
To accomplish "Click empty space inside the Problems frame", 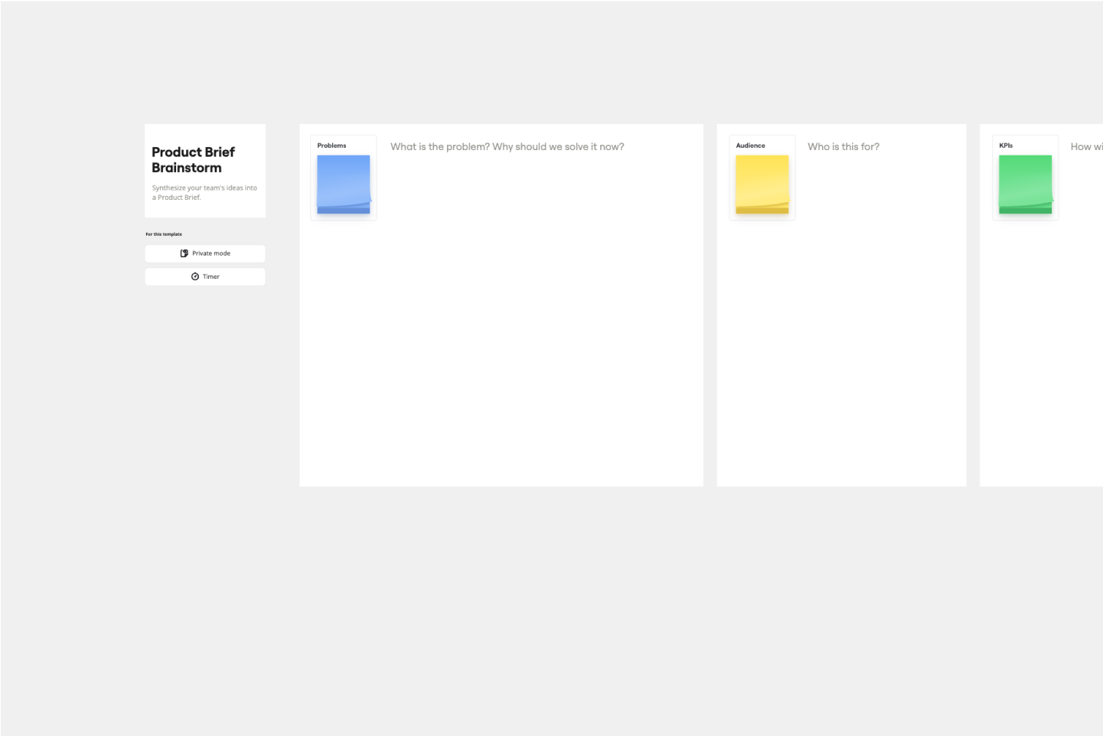I will [501, 345].
